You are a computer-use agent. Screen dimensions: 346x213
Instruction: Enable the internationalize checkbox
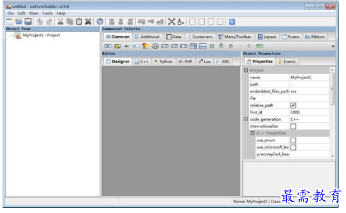pyautogui.click(x=293, y=127)
